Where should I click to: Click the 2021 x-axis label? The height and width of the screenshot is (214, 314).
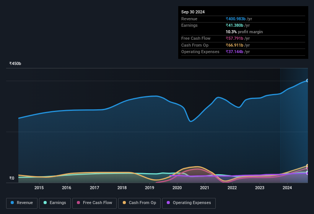pos(205,188)
